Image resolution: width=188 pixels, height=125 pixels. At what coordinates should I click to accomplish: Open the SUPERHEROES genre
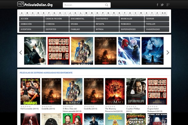point(132,29)
